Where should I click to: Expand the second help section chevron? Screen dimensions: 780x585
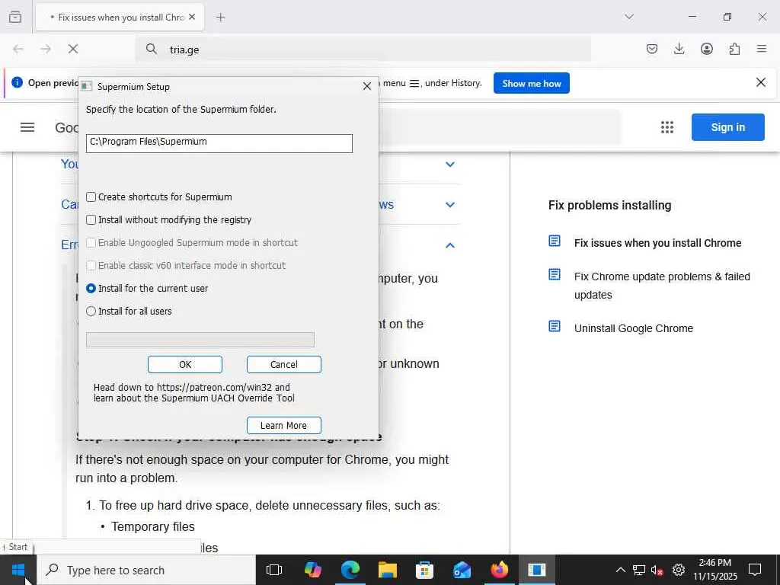pyautogui.click(x=449, y=204)
